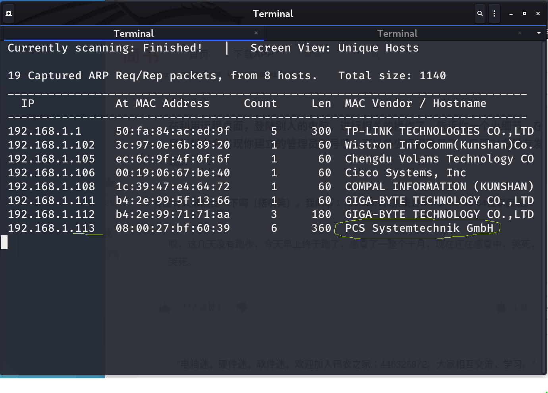548x393 pixels.
Task: Click the MAC address 08:00:27:bf:60:39
Action: point(173,228)
